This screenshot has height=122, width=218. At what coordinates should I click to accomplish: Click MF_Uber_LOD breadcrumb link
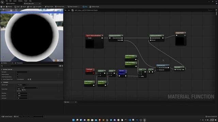[x=80, y=10]
